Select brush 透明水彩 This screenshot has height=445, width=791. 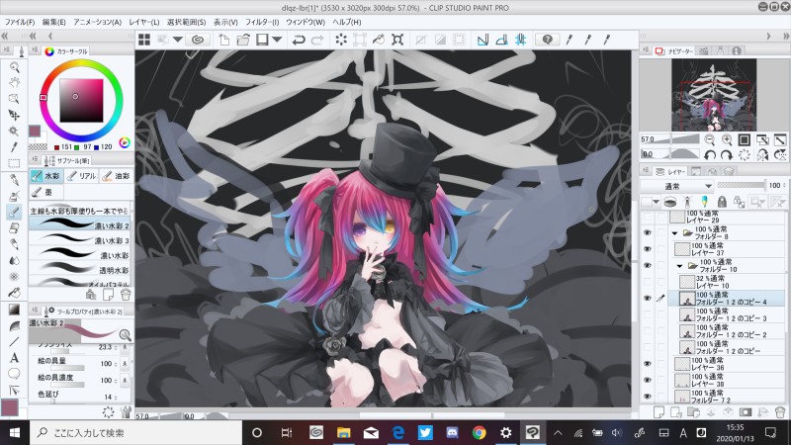[80, 269]
